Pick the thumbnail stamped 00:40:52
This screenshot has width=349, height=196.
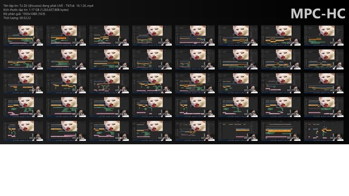324,107
